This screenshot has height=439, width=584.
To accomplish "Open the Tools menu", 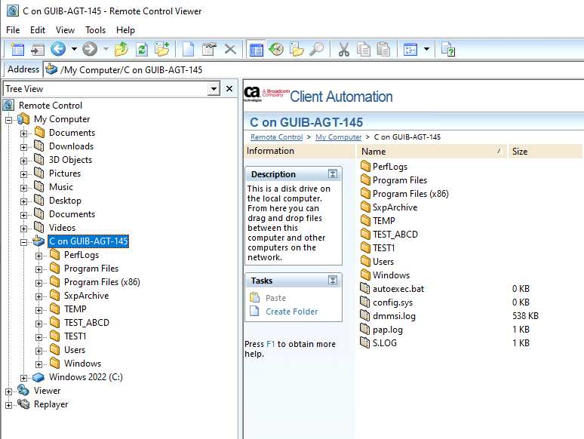I will coord(96,30).
